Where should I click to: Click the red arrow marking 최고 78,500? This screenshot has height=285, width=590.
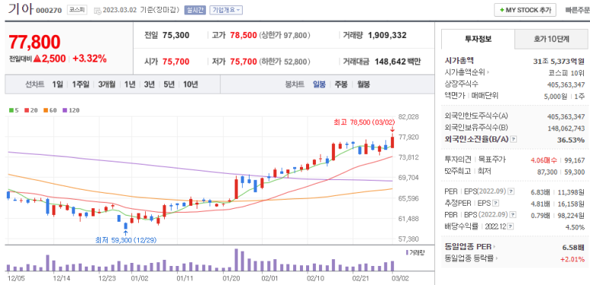click(392, 130)
